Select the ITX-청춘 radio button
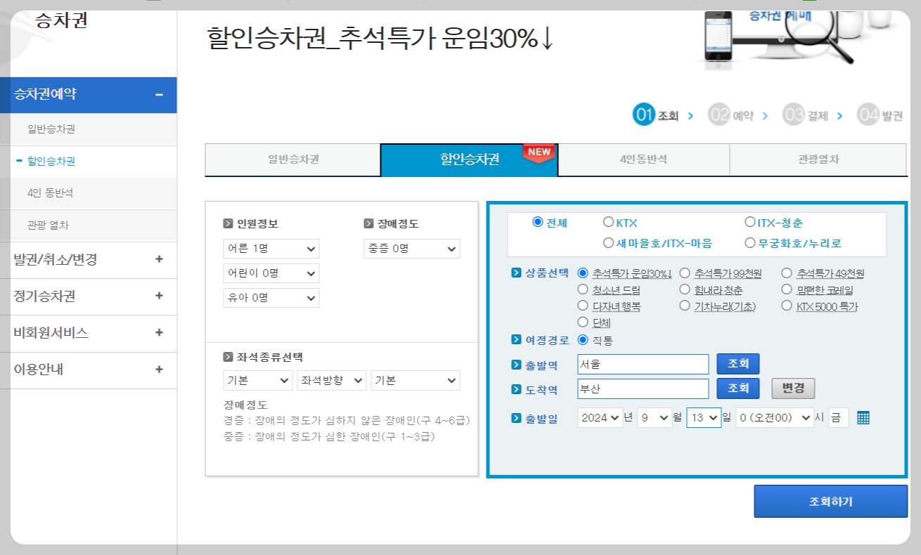 point(750,222)
